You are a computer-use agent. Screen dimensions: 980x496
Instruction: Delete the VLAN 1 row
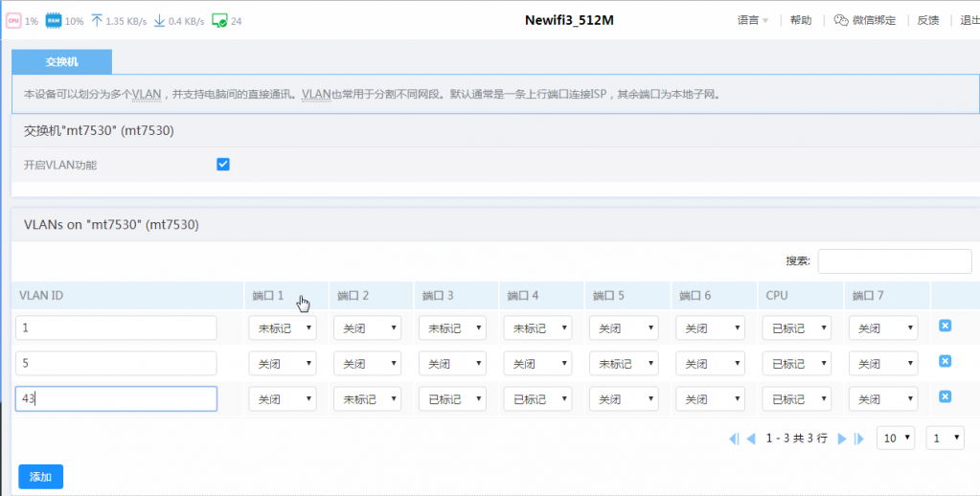coord(945,326)
